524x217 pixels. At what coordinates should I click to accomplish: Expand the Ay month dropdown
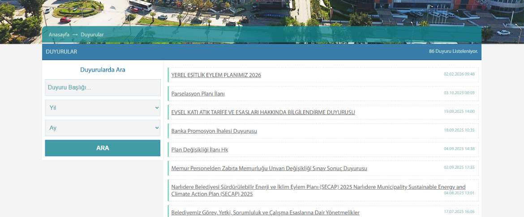(103, 128)
